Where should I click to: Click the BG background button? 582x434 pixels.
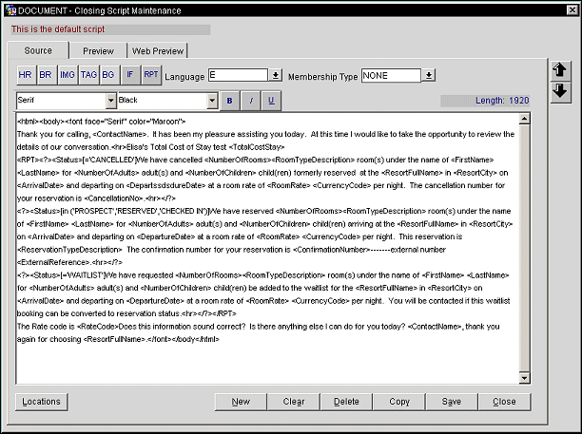108,75
